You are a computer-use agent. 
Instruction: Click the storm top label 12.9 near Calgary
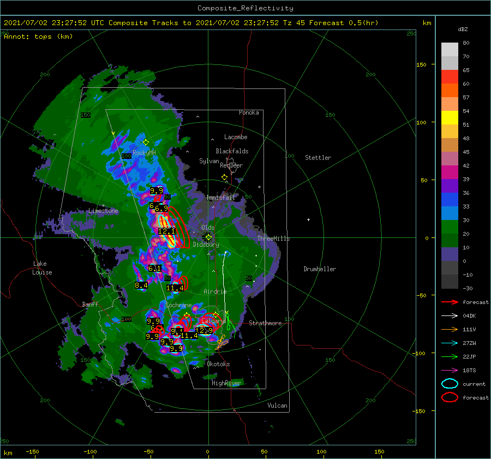click(204, 330)
